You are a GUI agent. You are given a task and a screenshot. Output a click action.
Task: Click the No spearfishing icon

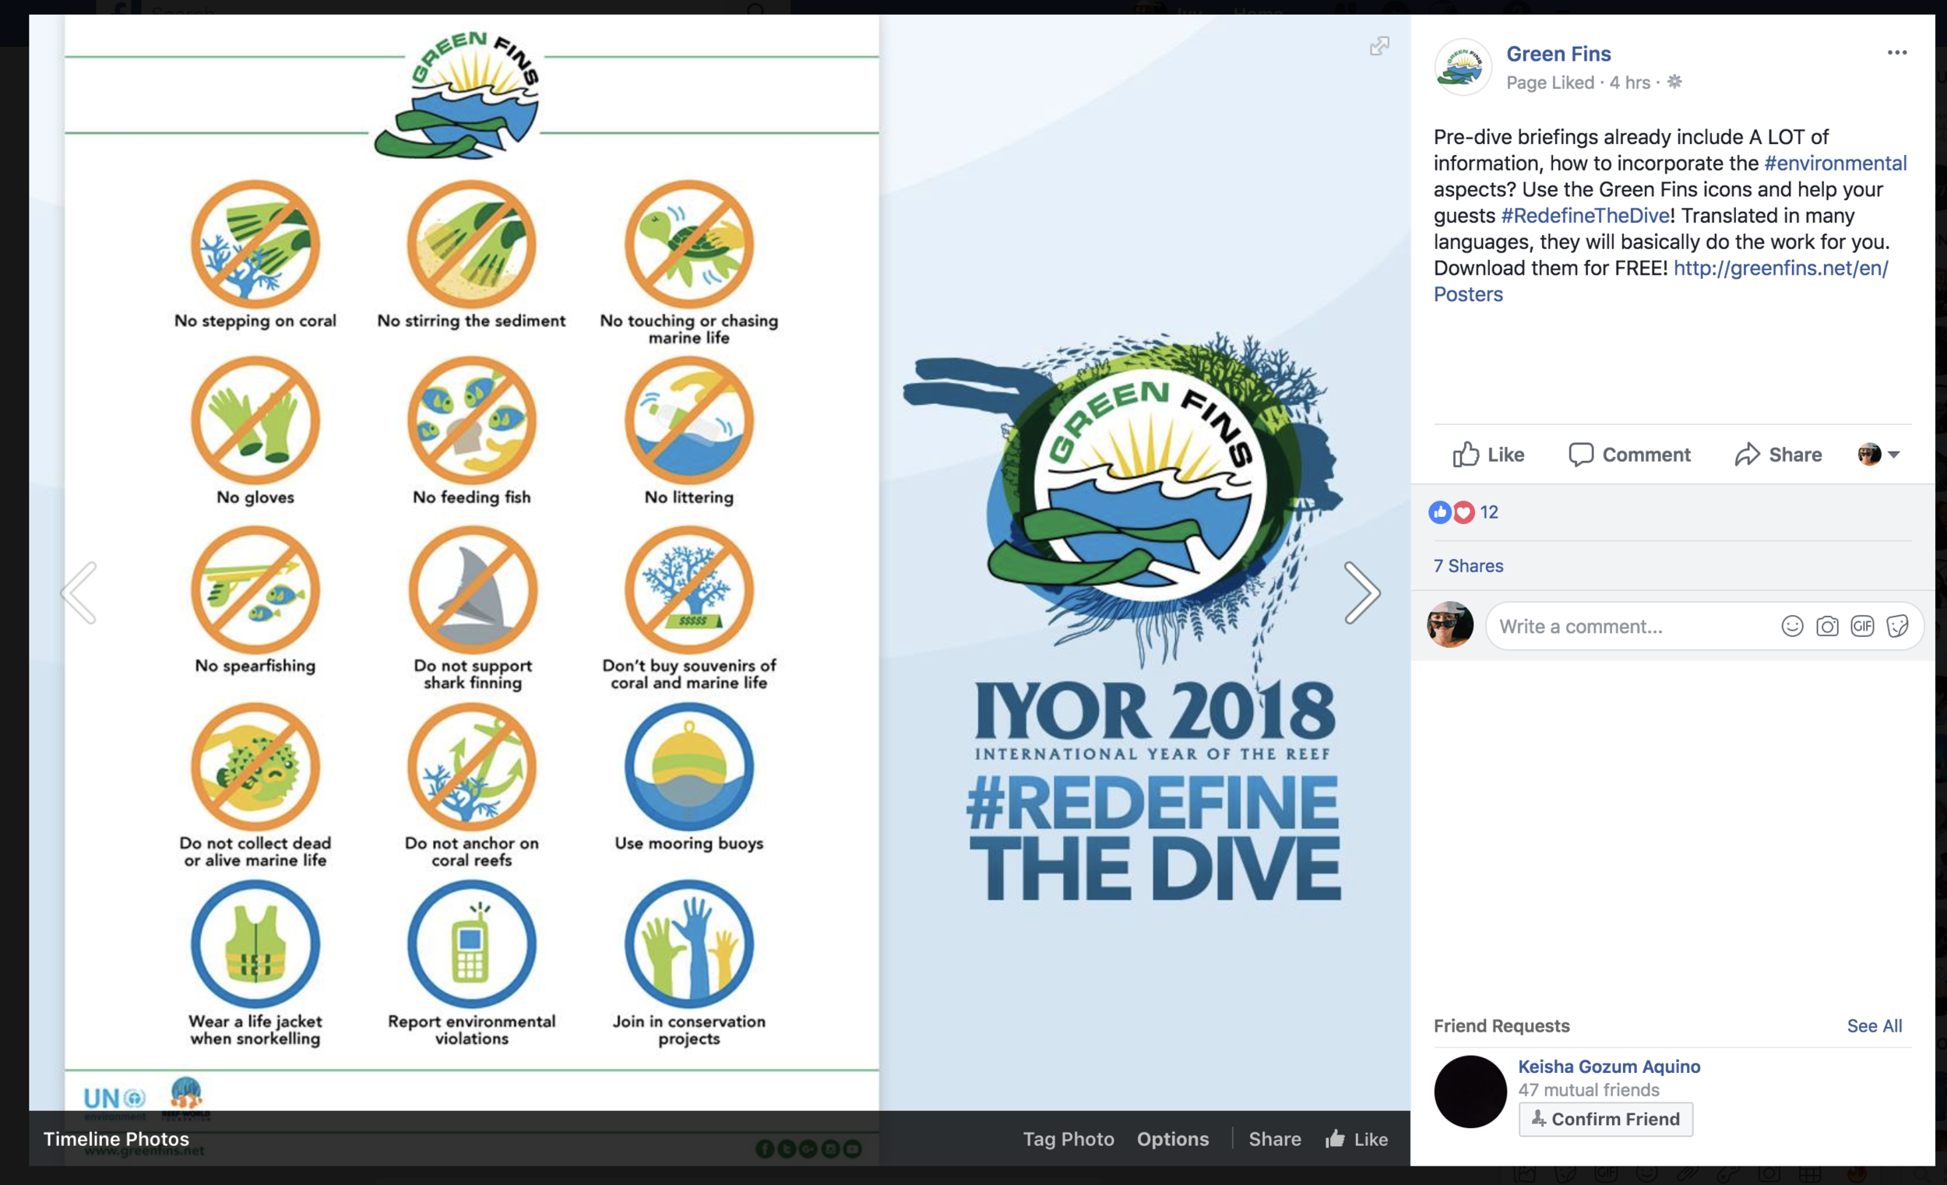255,590
